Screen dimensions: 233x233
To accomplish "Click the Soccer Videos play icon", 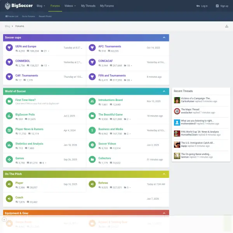I will [x=92, y=145].
